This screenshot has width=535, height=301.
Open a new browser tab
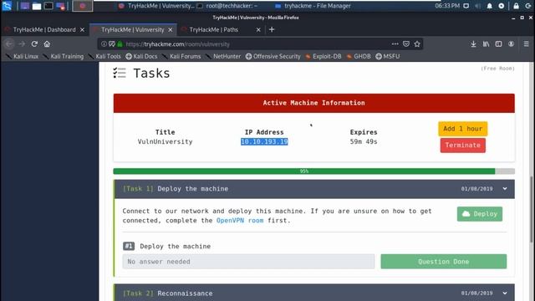pos(272,30)
